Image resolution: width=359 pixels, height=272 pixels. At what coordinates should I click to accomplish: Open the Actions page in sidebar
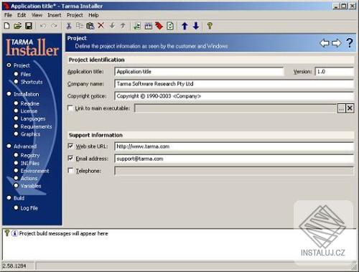tap(29, 178)
